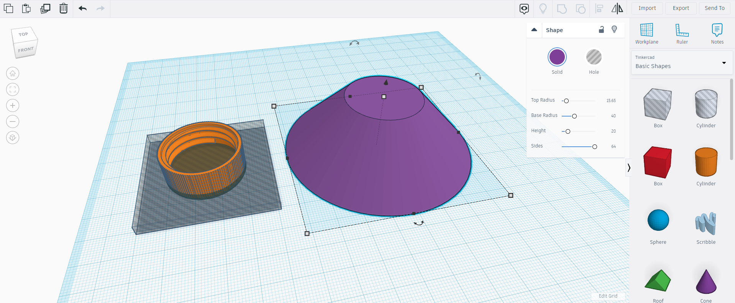The width and height of the screenshot is (735, 303).
Task: Pick the purple Cone shape
Action: pyautogui.click(x=706, y=282)
